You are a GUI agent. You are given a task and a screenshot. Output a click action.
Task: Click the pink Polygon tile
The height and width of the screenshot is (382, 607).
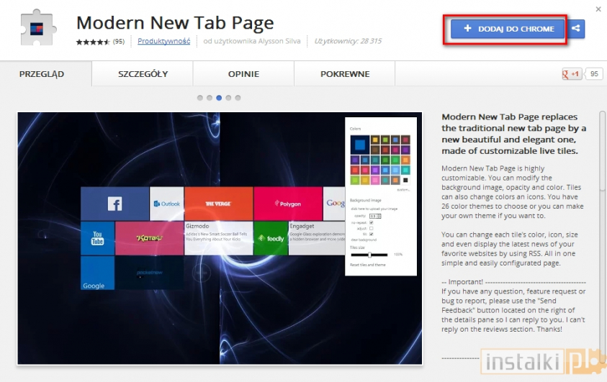[288, 204]
